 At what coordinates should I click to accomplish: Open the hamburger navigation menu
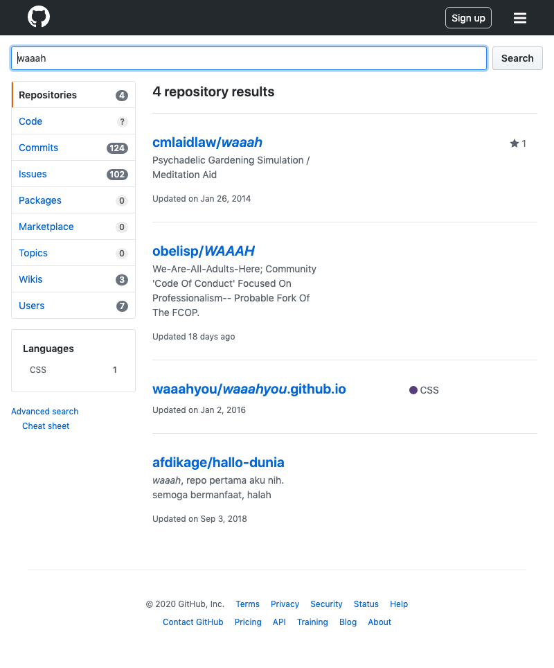tap(520, 18)
